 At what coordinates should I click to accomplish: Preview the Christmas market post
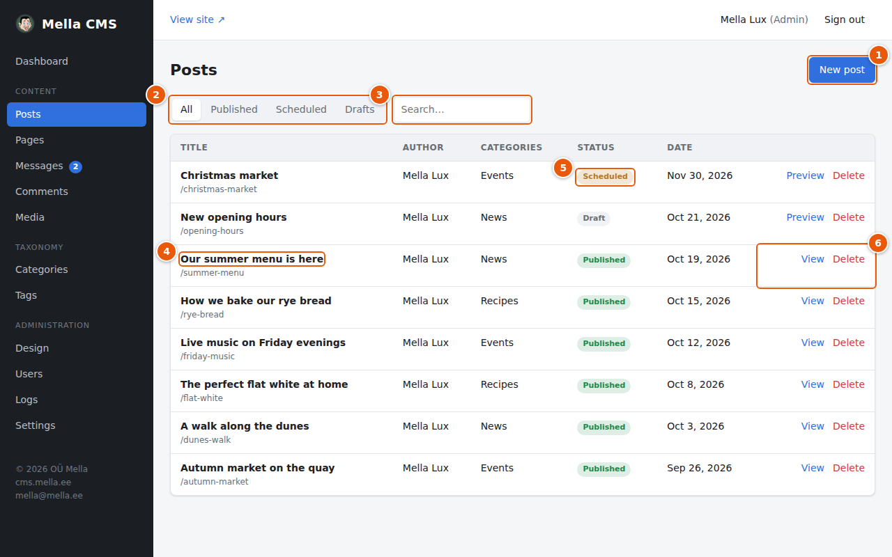tap(805, 175)
